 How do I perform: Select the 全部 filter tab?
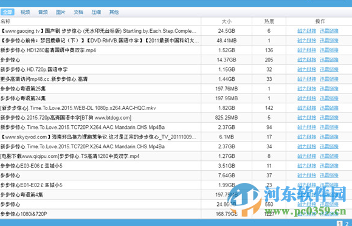coord(7,12)
